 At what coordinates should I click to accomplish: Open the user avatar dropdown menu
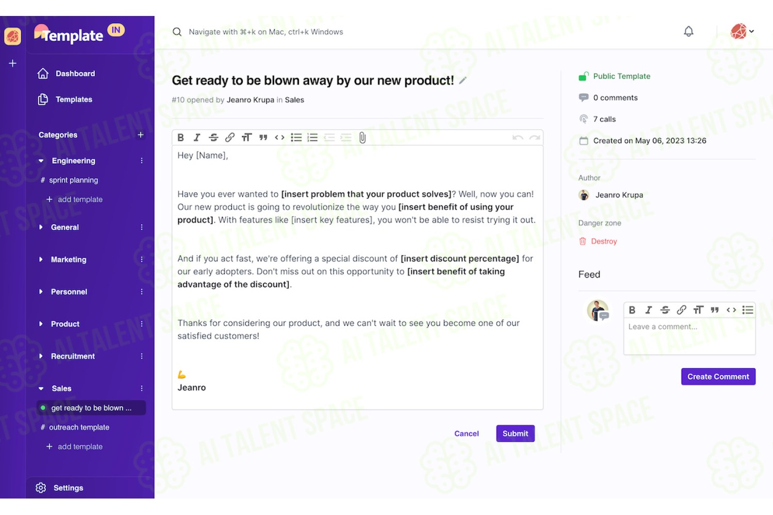[743, 31]
